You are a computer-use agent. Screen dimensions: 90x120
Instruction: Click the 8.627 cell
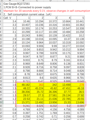click(x=37, y=74)
